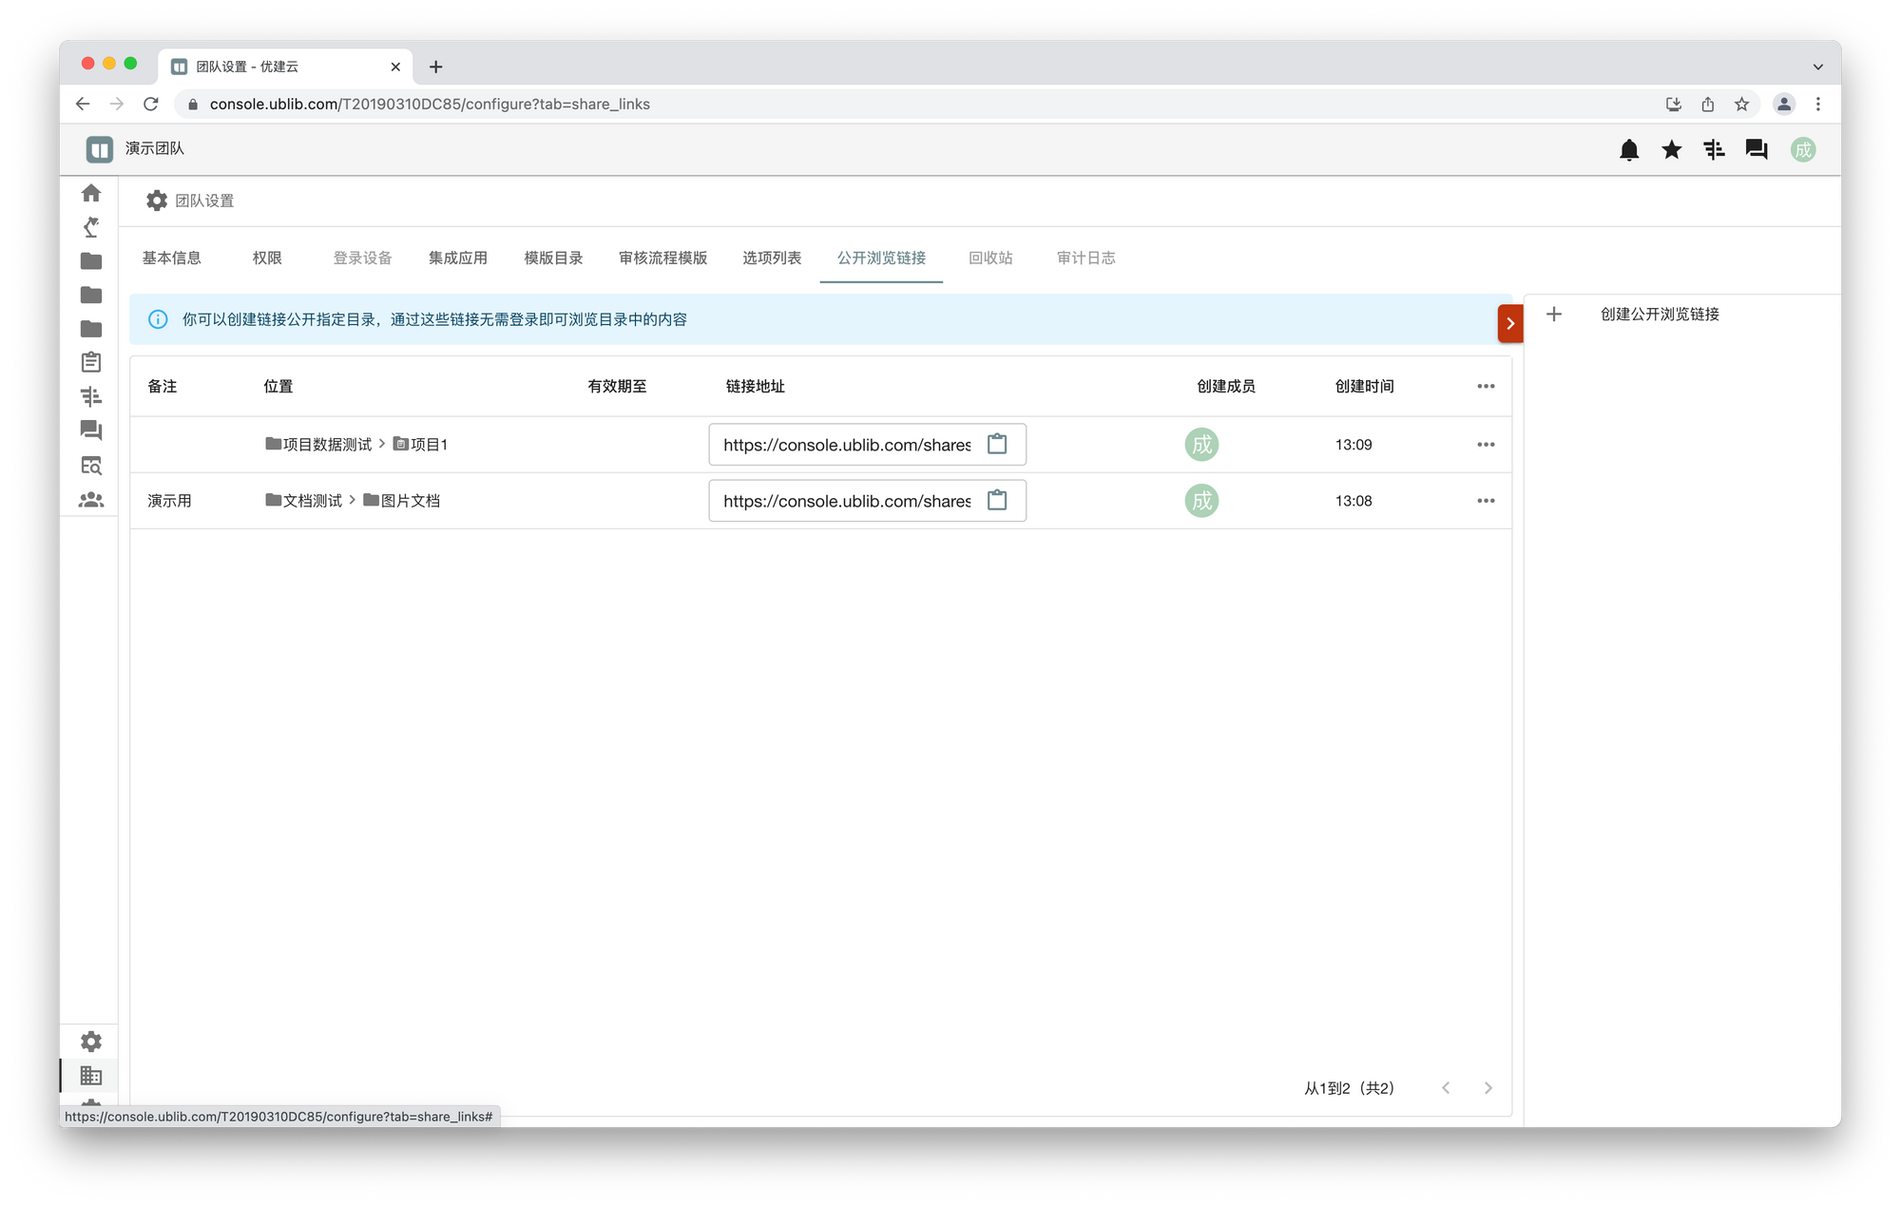Open the favorites star in app header
Screen dimensions: 1901x1206
[x=1672, y=150]
